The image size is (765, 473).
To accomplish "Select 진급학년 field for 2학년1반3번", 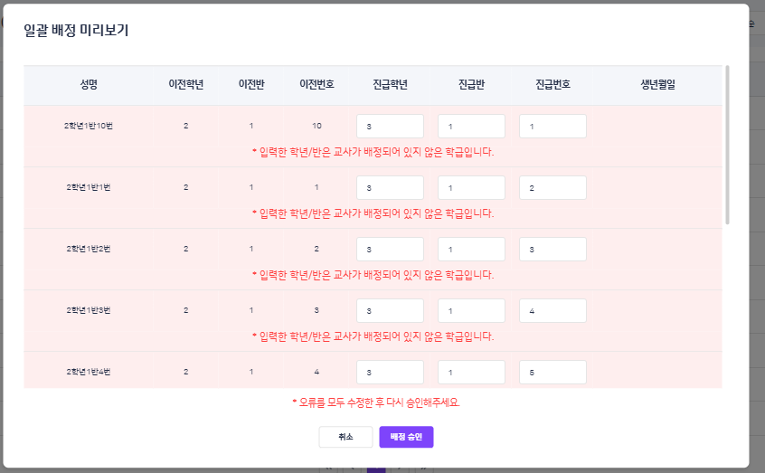I will [390, 311].
